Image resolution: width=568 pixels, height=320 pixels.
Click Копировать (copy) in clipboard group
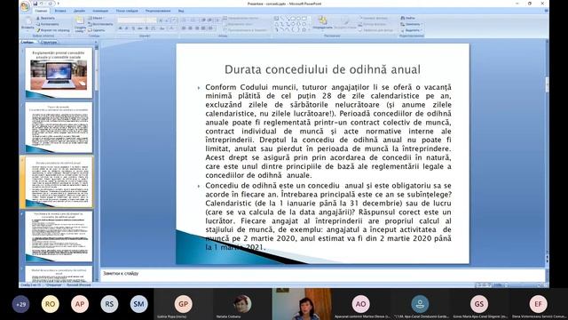pyautogui.click(x=47, y=24)
